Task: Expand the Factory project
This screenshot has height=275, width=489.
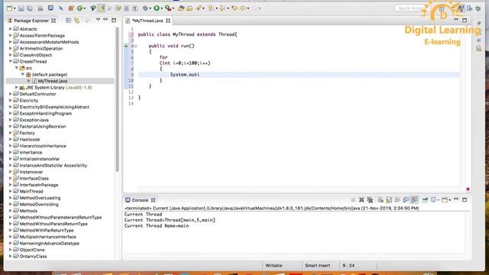Action: (x=10, y=133)
